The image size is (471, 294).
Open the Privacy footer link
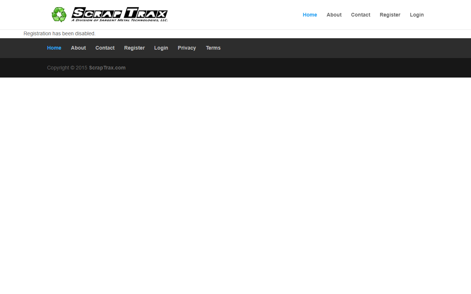tap(187, 48)
